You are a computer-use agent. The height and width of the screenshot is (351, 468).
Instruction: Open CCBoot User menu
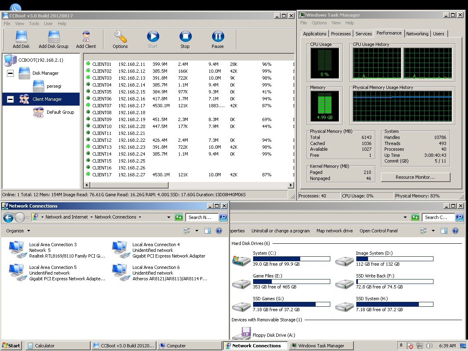pos(48,24)
